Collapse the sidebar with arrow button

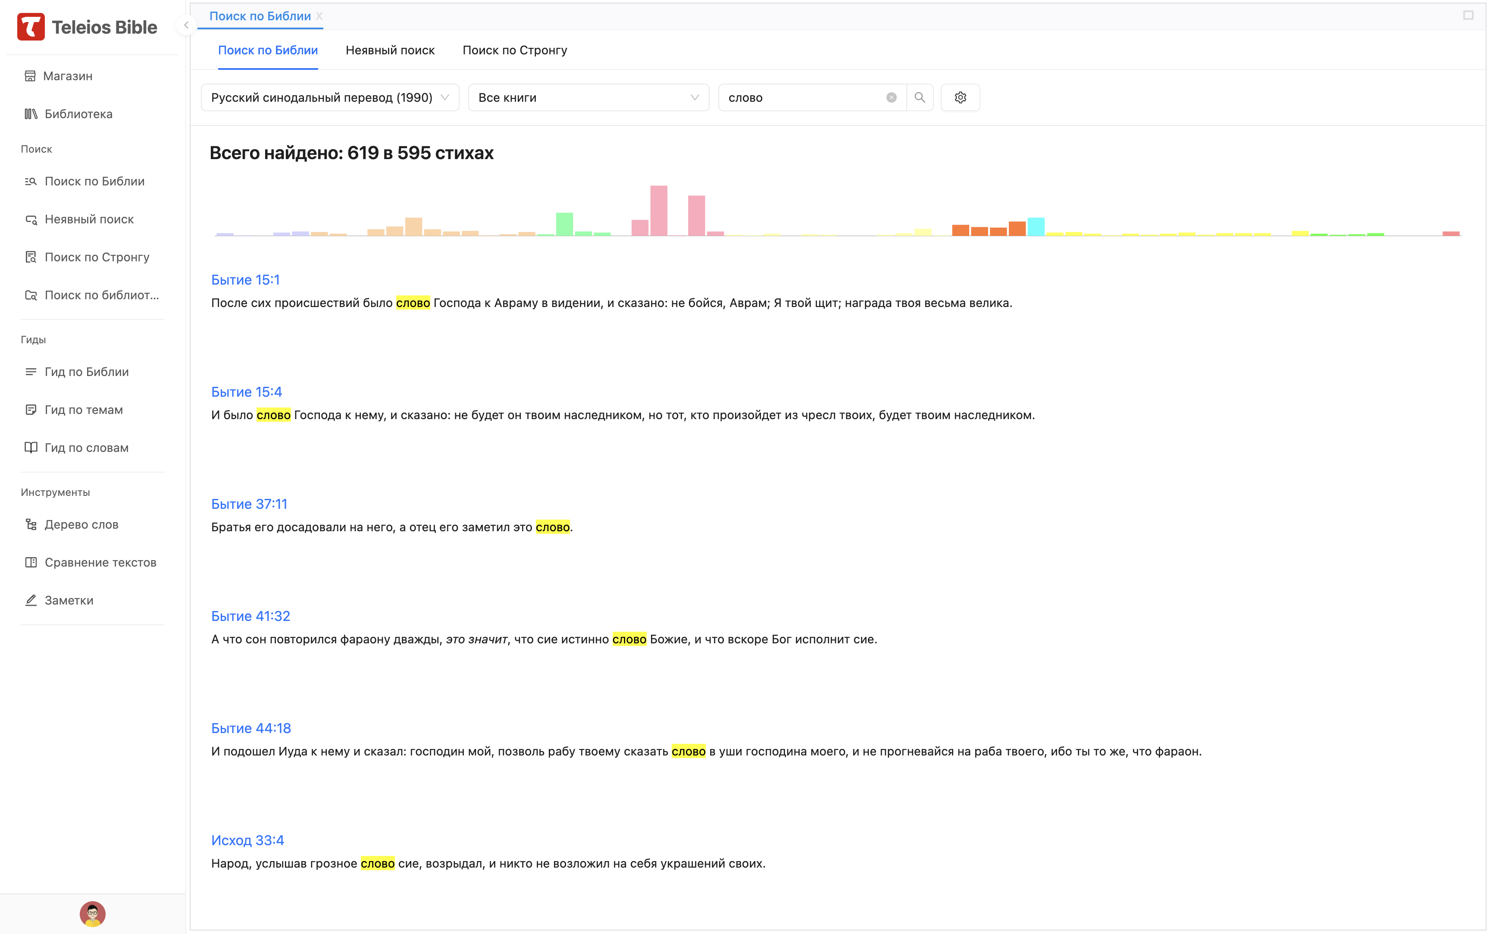pos(186,25)
